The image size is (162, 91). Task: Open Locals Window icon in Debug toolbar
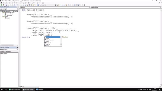75,5
